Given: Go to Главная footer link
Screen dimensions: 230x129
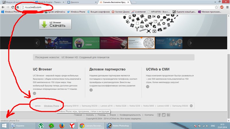Looking at the screenshot, I should click(78, 115).
